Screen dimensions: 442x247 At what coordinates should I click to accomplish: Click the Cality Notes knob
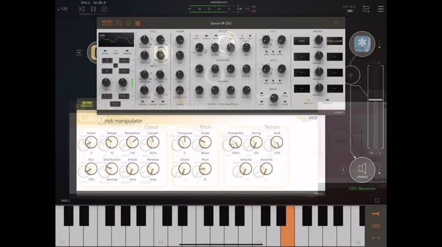[x=91, y=143]
